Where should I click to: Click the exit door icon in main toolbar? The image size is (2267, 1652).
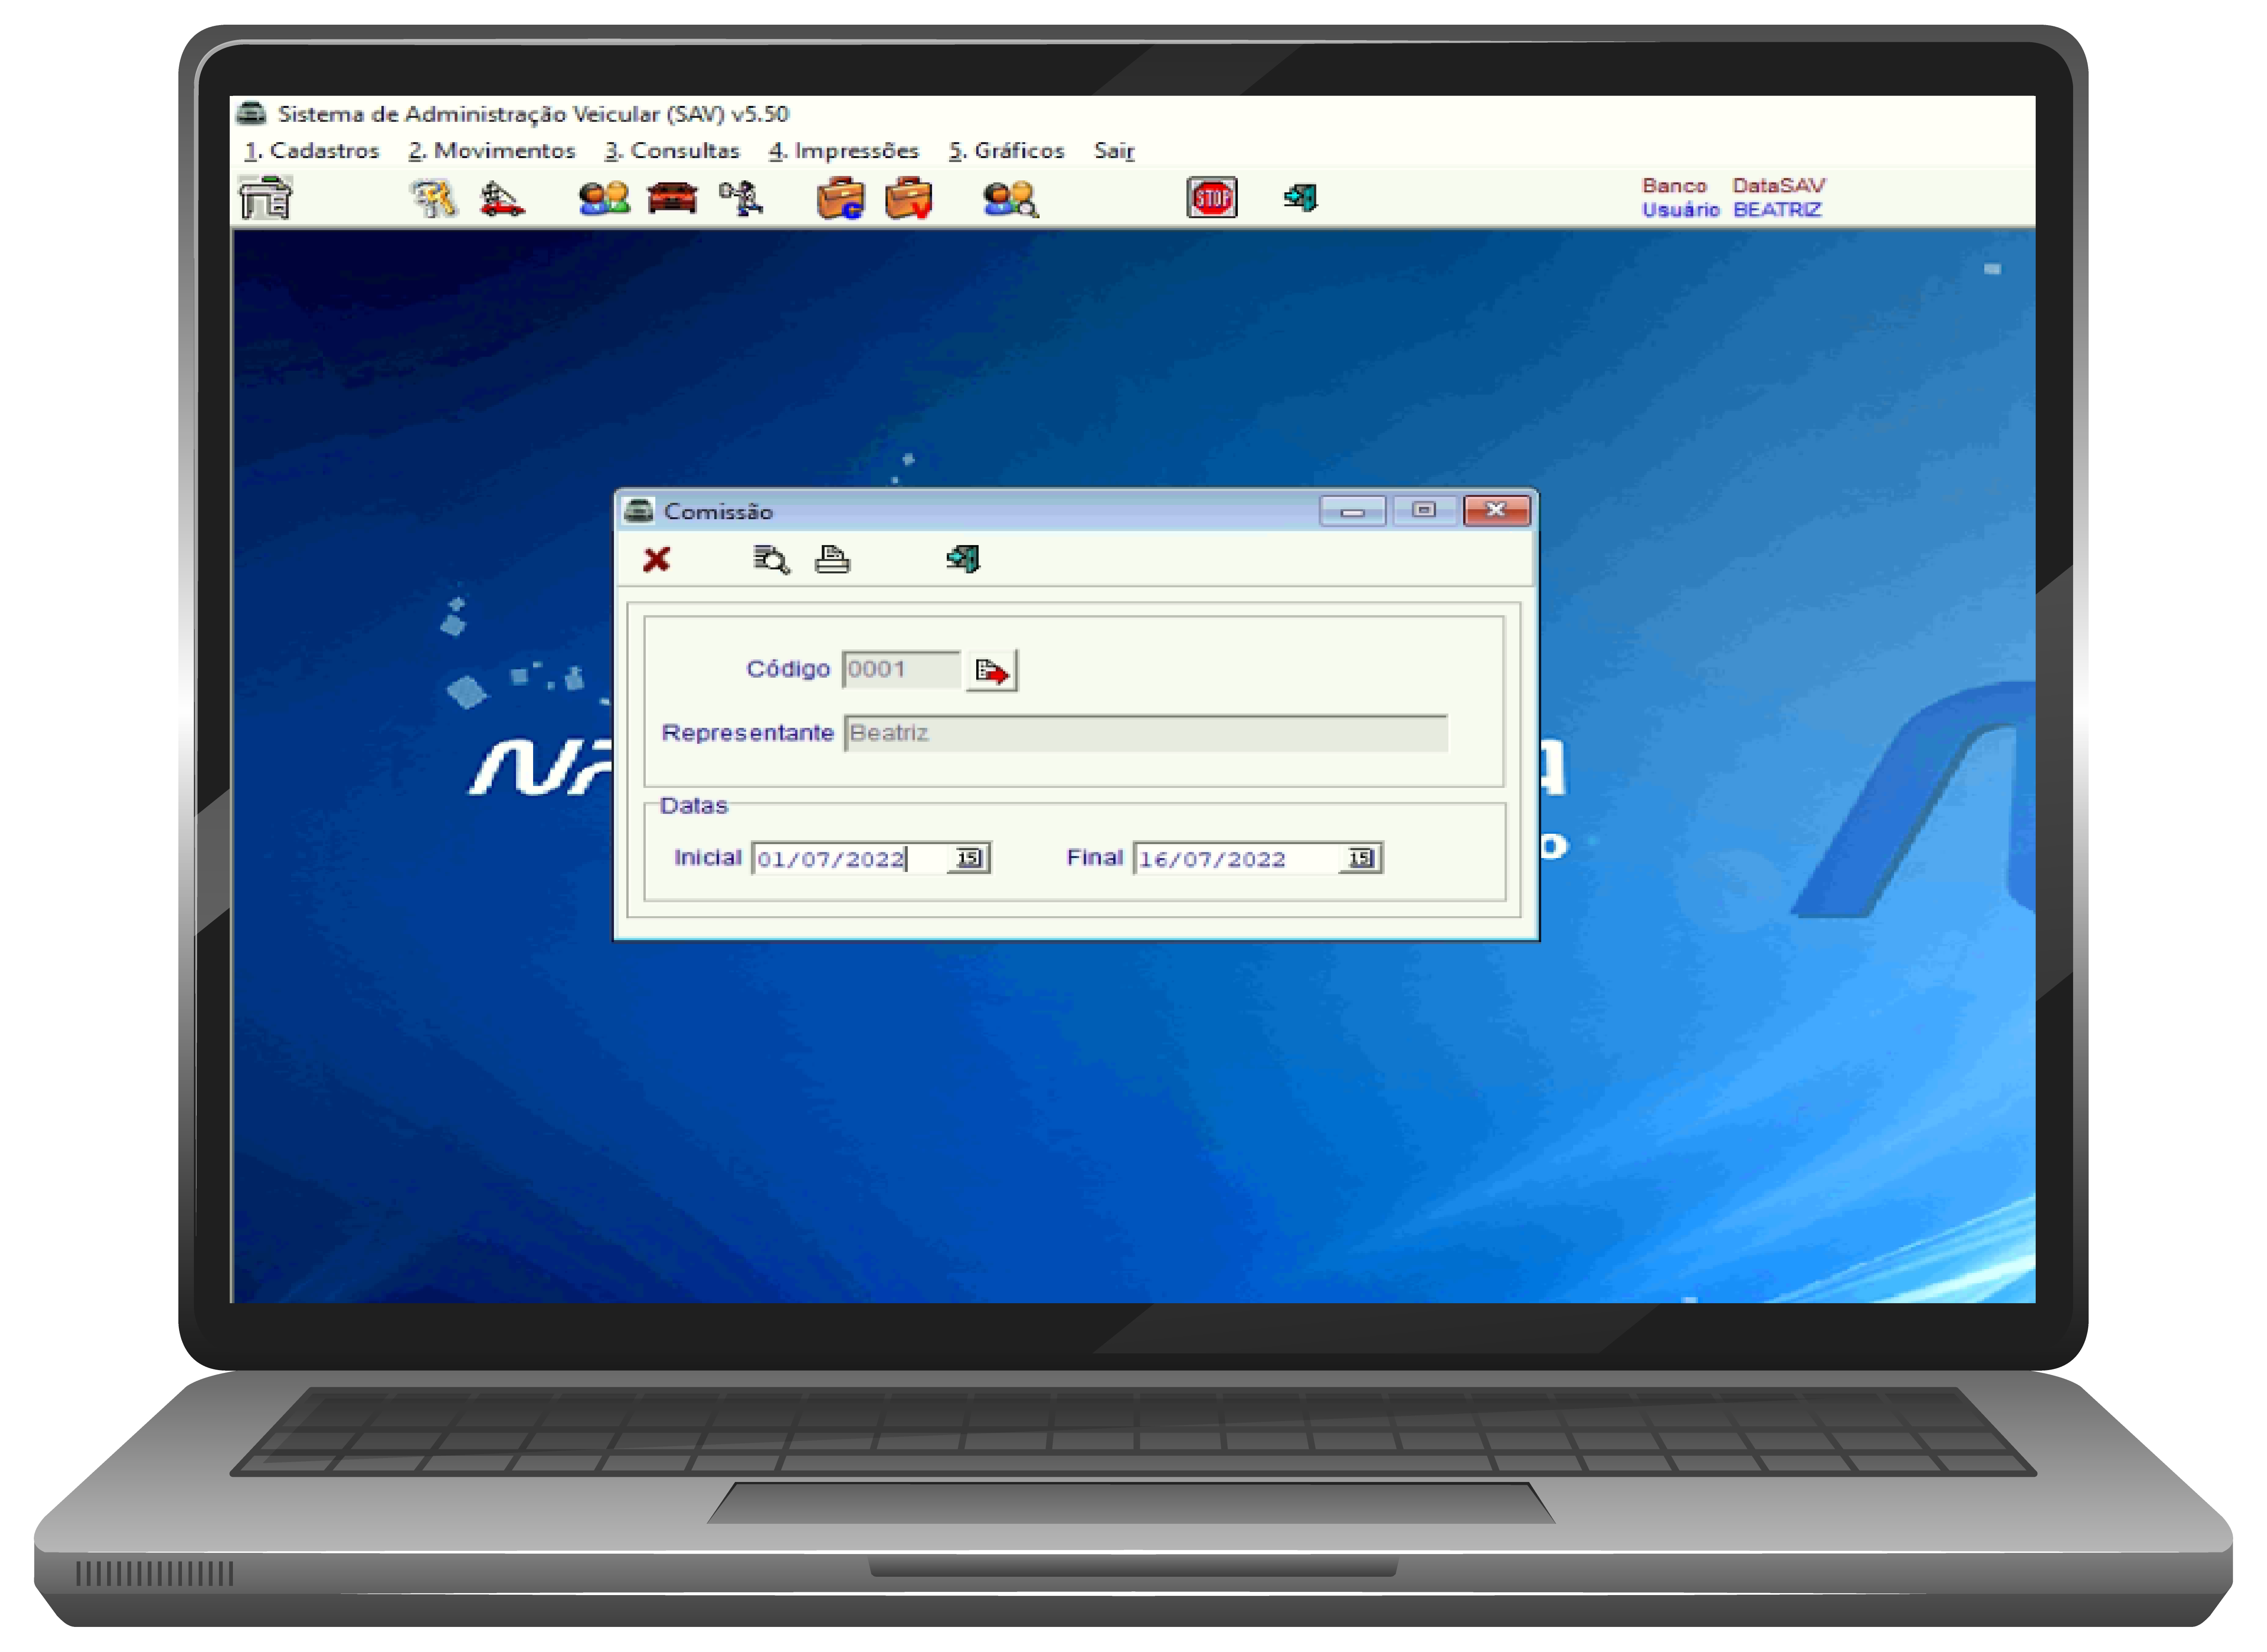coord(1301,197)
